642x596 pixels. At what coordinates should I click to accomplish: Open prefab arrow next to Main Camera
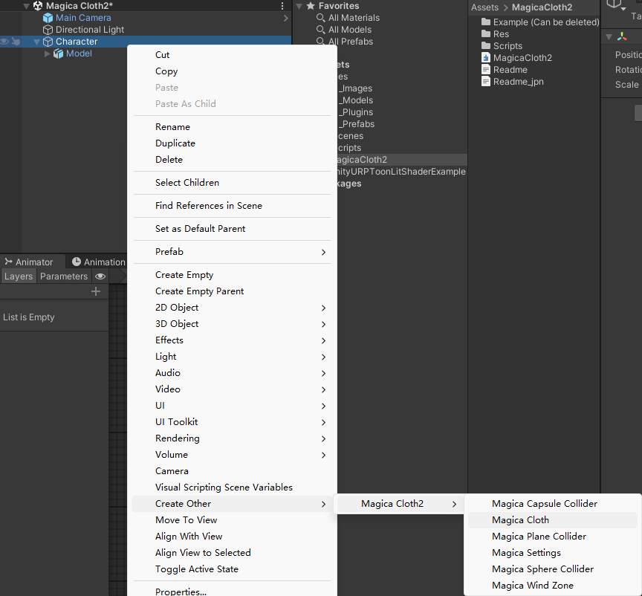click(x=286, y=18)
